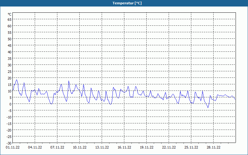The image size is (248, 155).
Task: Click the 35 value on temperature axis
Action: (10, 59)
